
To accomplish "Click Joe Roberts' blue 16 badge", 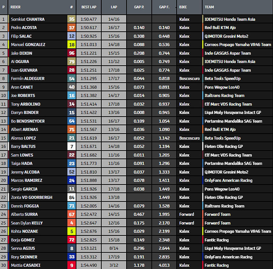I will [71, 95].
